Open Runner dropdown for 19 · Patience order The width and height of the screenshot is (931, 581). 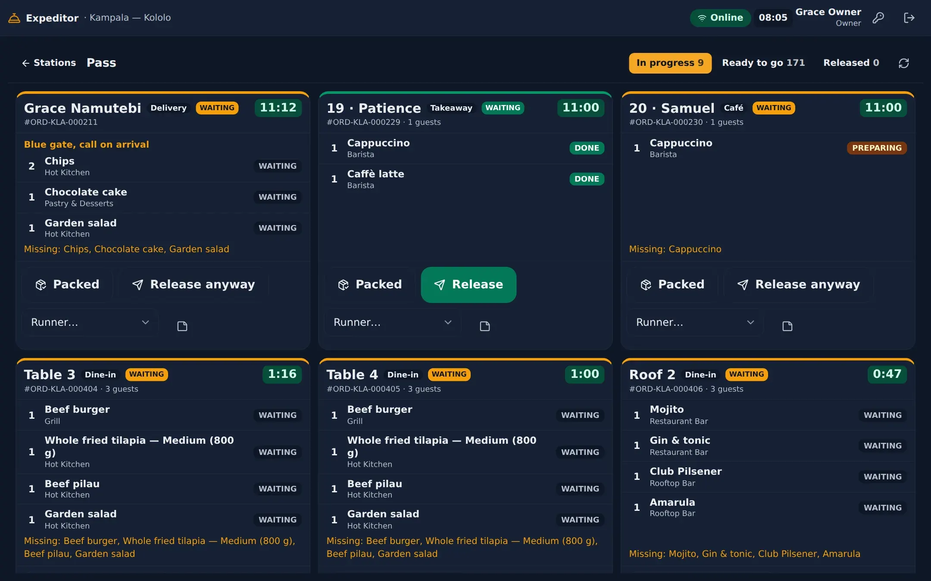point(393,322)
